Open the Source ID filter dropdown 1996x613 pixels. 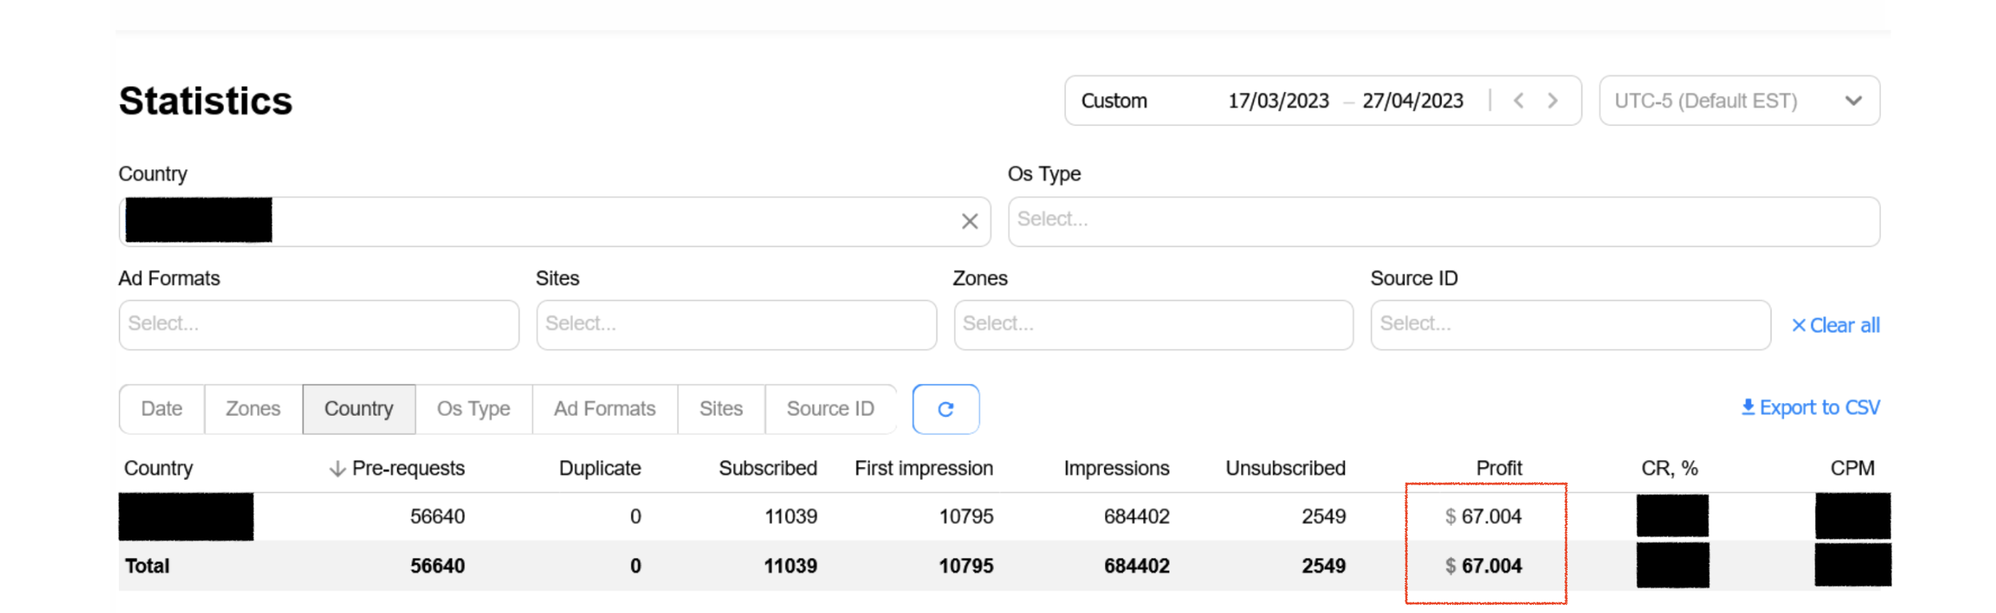pyautogui.click(x=1570, y=325)
